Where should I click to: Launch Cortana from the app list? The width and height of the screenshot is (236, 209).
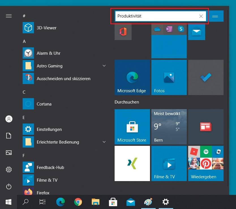coord(65,104)
